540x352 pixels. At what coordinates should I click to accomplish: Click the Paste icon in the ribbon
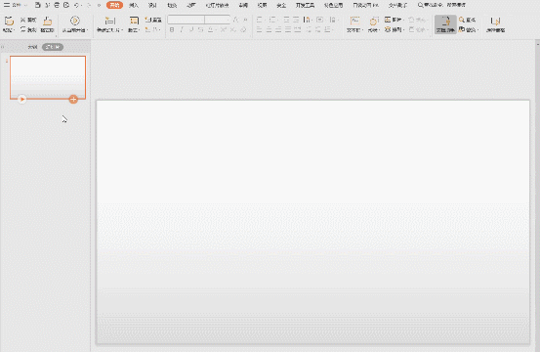pos(9,22)
